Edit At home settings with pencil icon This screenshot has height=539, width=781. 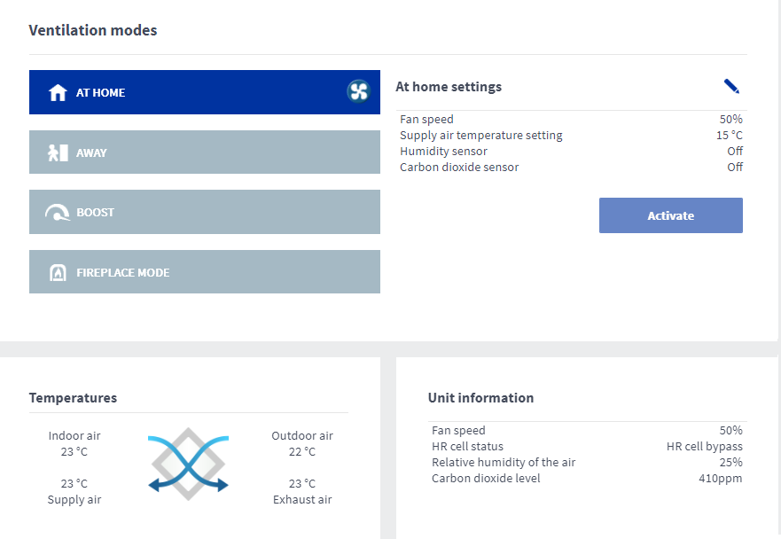click(x=731, y=86)
